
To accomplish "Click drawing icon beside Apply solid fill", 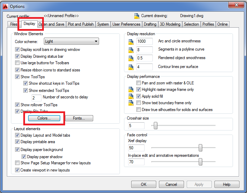I will (x=130, y=96).
